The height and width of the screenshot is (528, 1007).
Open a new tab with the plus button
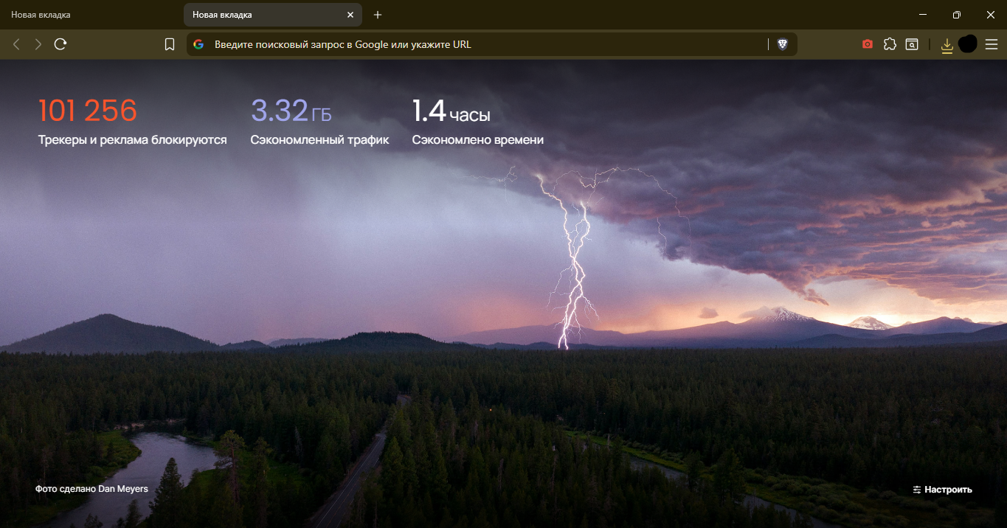click(378, 15)
